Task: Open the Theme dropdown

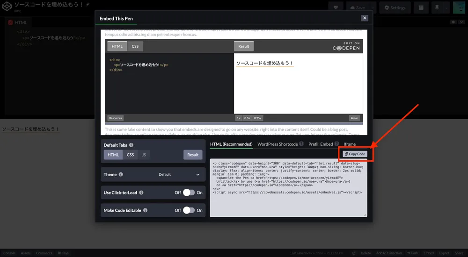Action: coord(179,175)
